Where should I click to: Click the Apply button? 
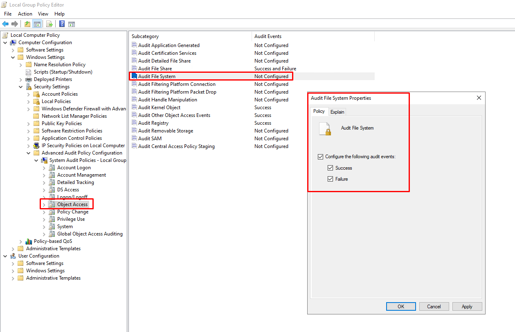(467, 307)
